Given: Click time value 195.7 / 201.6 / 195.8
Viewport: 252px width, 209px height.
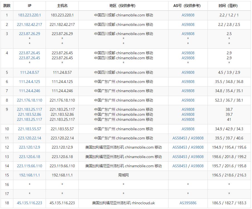Looking at the screenshot, I should pos(229,166).
